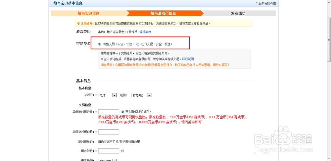Open the 安徽1区 server dropdown

tap(141, 95)
